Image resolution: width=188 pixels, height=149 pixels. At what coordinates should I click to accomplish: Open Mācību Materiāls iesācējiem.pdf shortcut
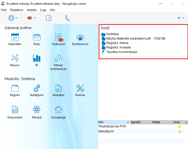tap(128, 39)
